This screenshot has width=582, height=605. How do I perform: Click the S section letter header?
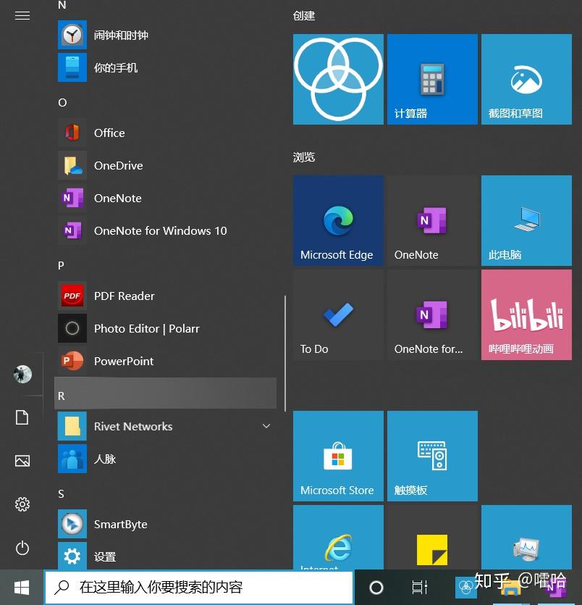pyautogui.click(x=61, y=494)
